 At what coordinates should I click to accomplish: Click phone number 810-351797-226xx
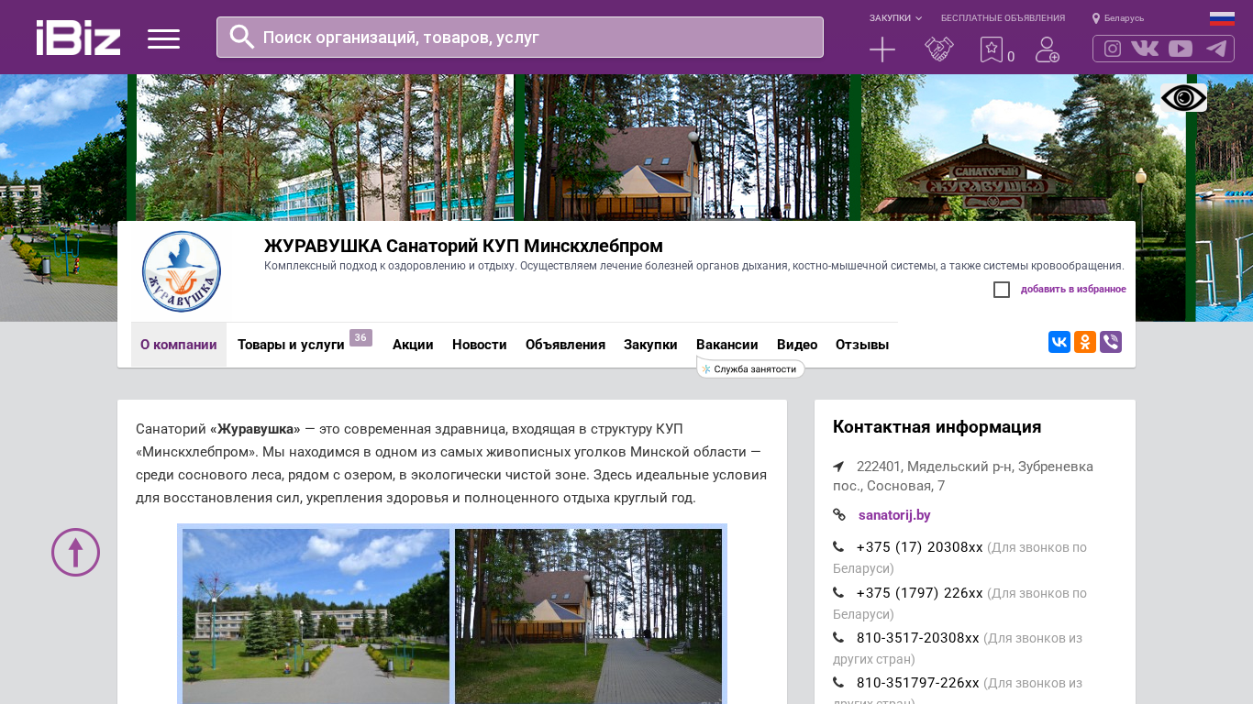coord(917,683)
